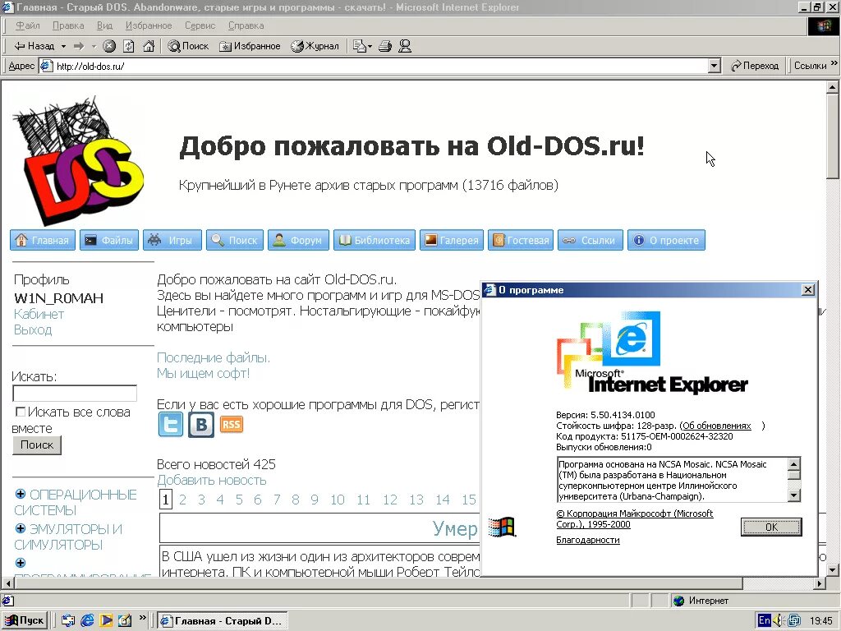Click the En language indicator in tray

[x=765, y=620]
